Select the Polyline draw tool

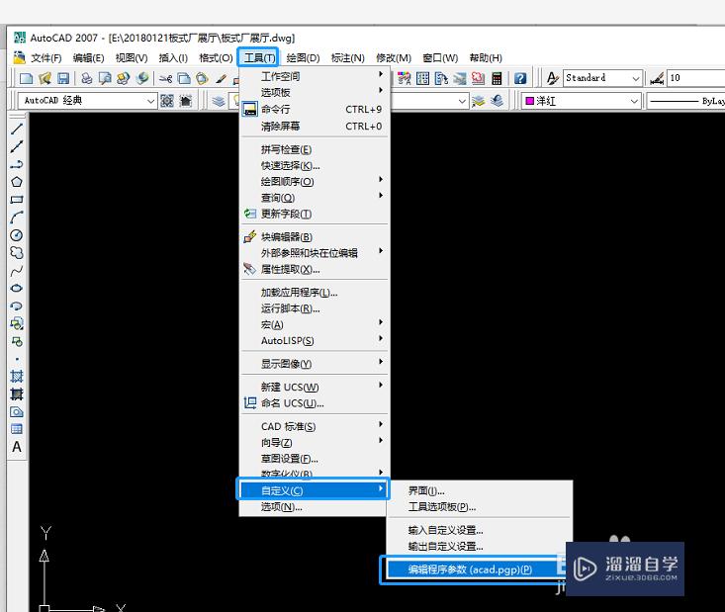click(x=17, y=164)
